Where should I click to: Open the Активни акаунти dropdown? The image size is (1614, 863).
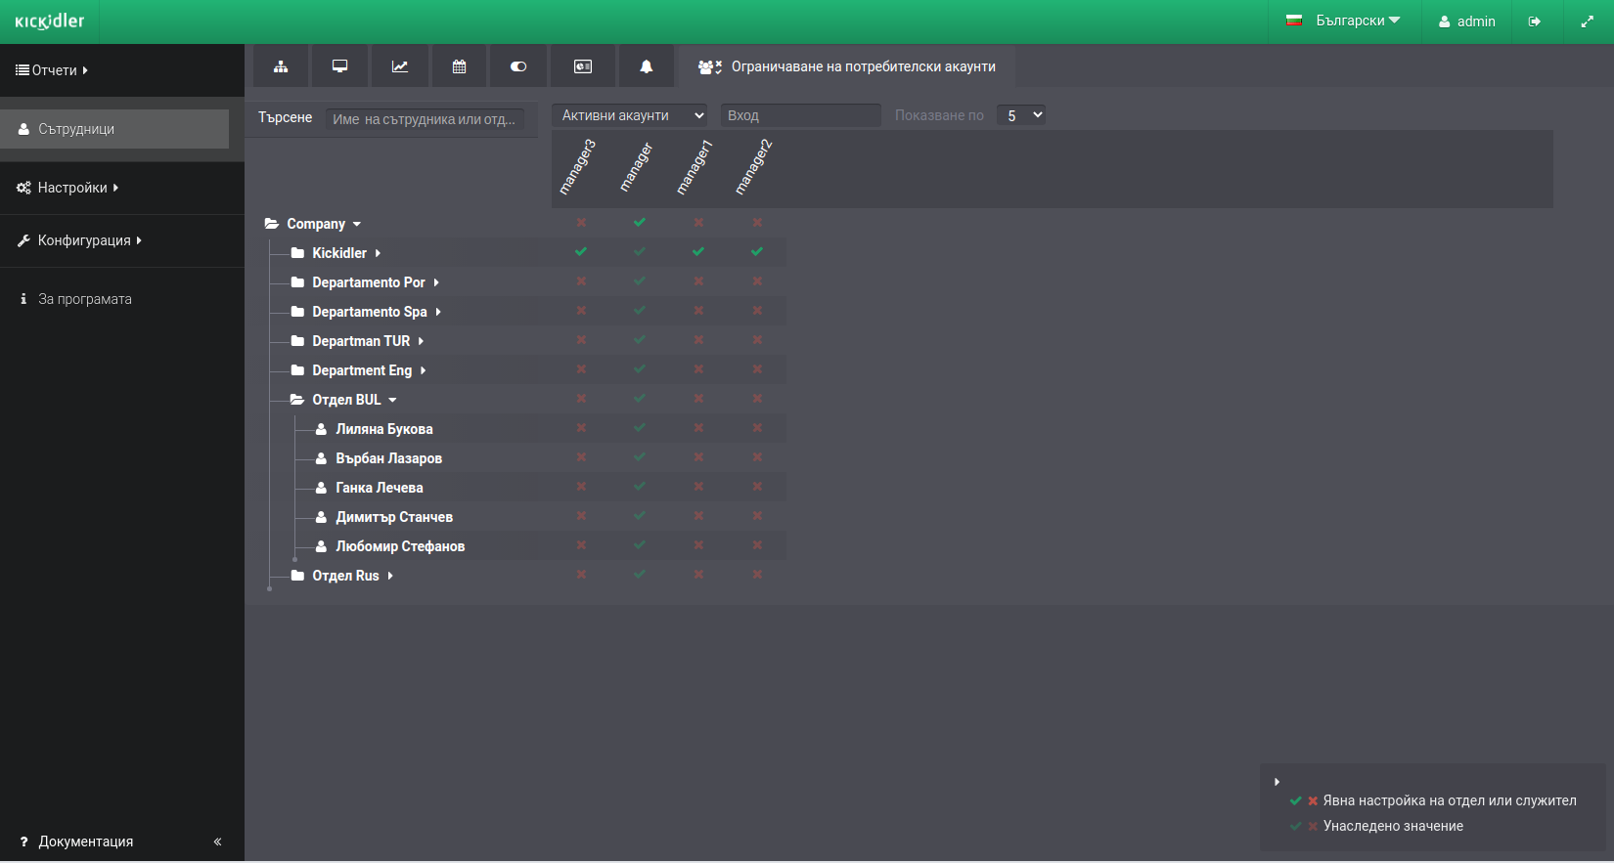coord(630,115)
